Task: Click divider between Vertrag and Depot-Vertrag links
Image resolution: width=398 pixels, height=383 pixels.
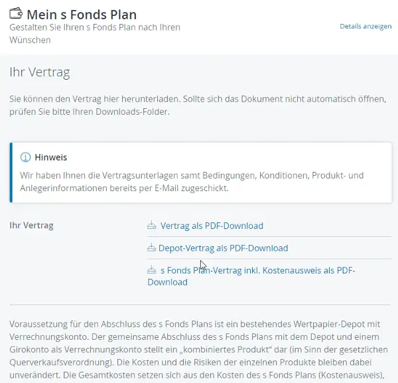Action: [269, 237]
